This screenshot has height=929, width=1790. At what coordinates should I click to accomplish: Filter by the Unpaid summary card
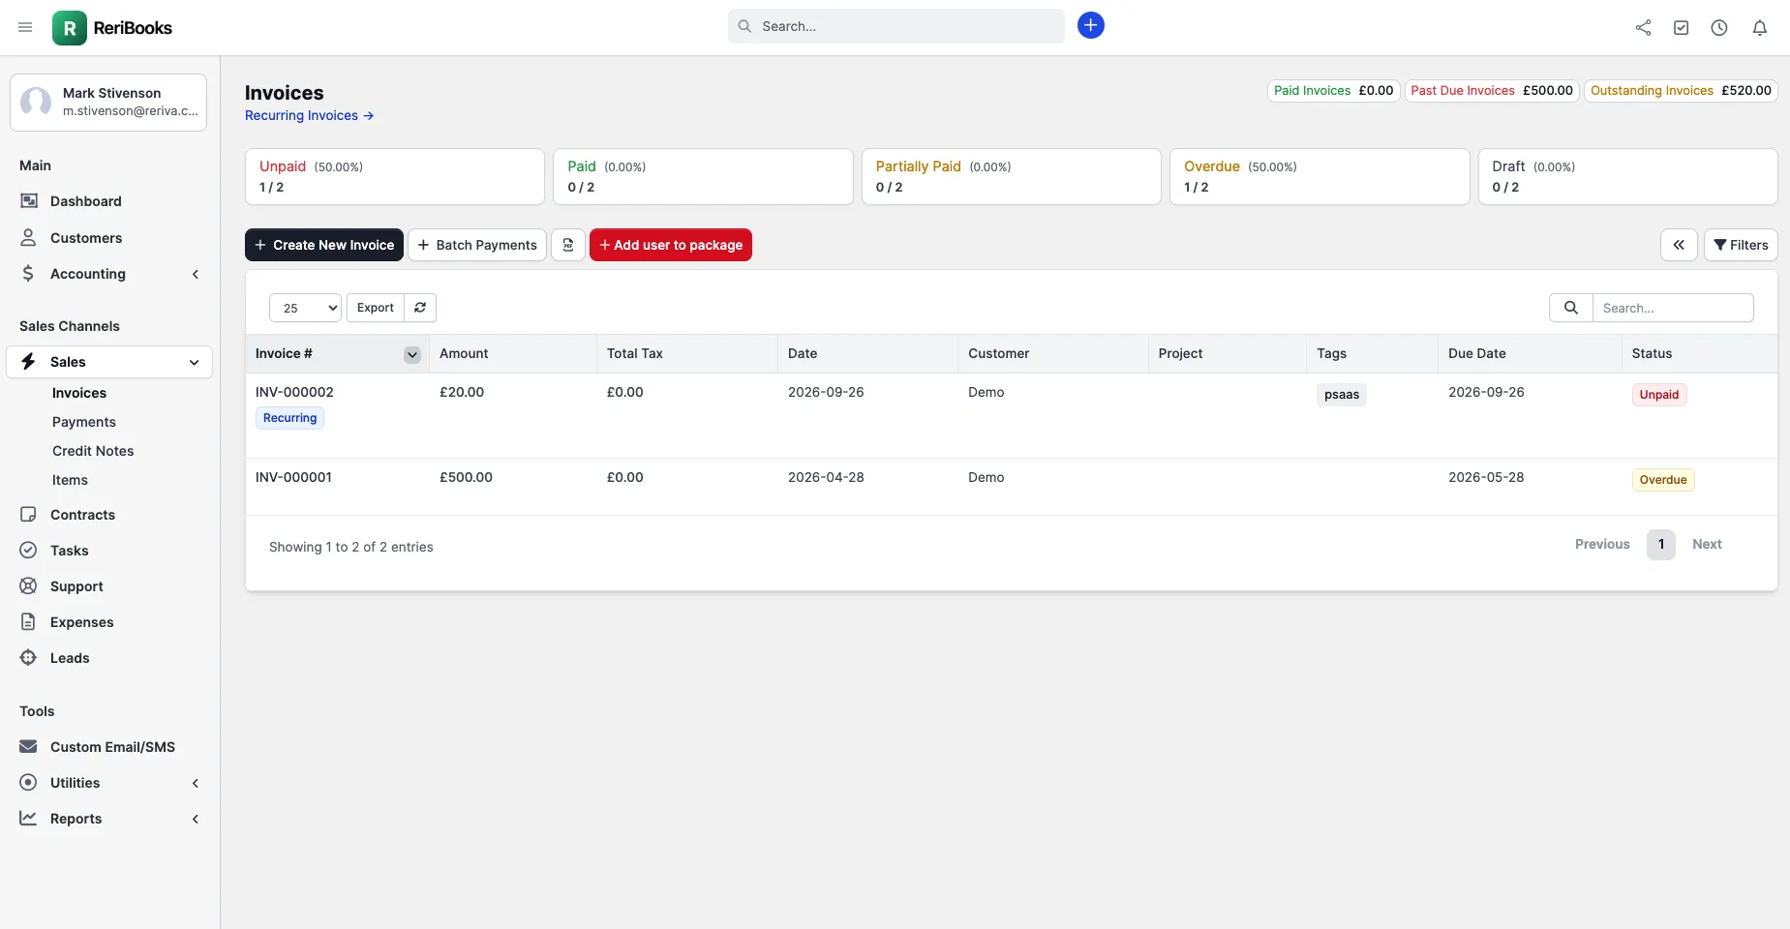click(395, 176)
